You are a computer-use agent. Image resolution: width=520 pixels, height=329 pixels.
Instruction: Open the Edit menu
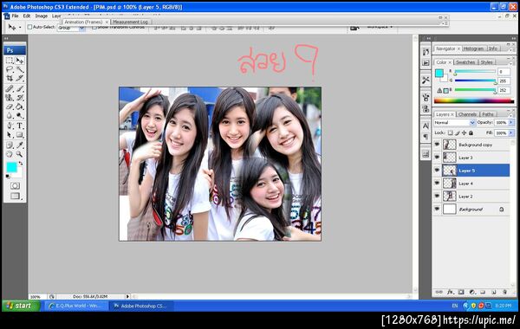[27, 16]
